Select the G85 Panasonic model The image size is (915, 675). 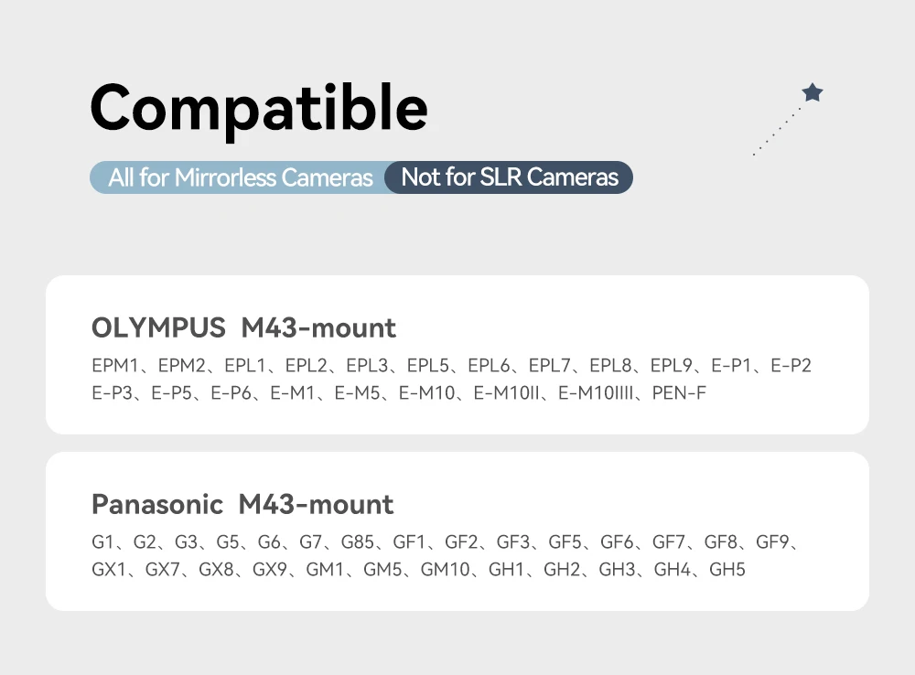(x=358, y=542)
